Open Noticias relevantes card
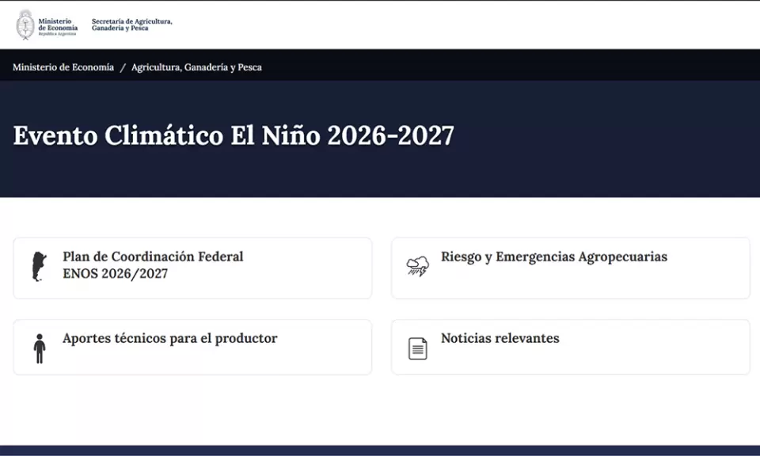The image size is (760, 456). coord(571,347)
